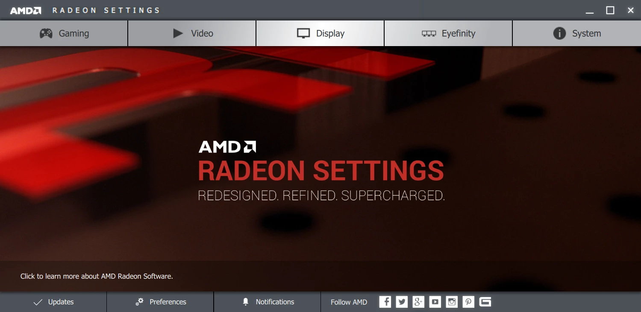Minimize the Radeon Settings window
Screen dimensions: 641x312
(590, 10)
